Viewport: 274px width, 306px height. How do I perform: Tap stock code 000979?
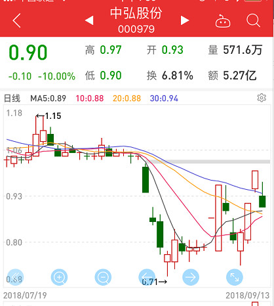[x=136, y=29]
